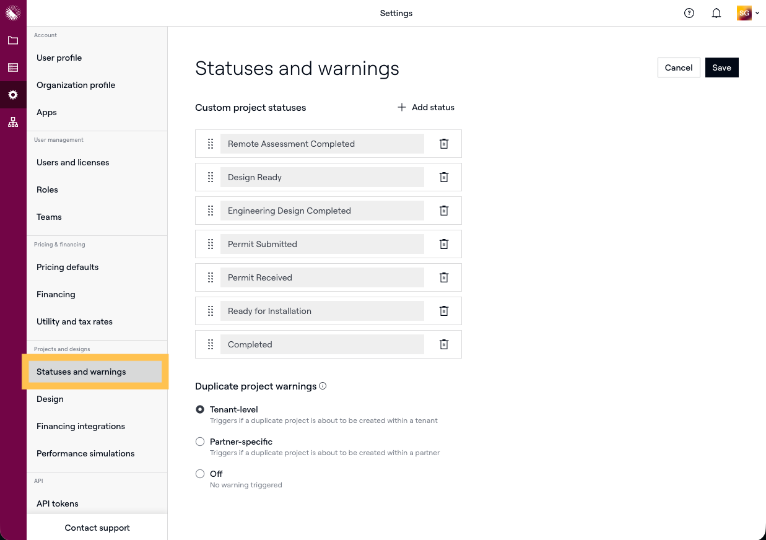This screenshot has width=766, height=540.
Task: Click drag handle of Permit Submitted
Action: click(211, 244)
